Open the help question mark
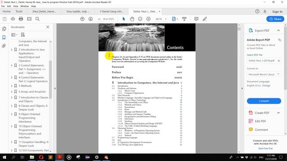 point(257,11)
